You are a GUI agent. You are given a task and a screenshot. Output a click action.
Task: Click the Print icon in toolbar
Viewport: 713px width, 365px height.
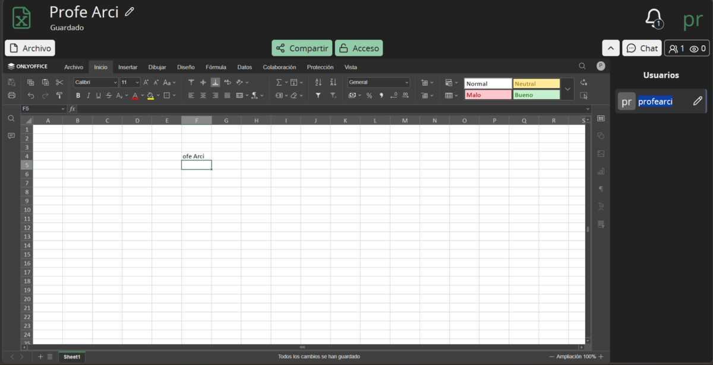(11, 95)
